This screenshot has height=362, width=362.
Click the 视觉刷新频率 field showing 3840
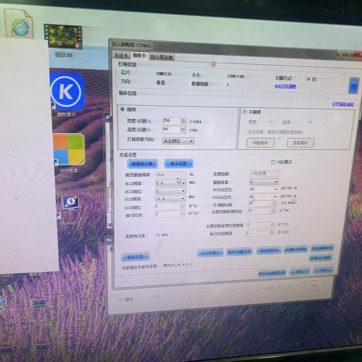click(x=171, y=175)
